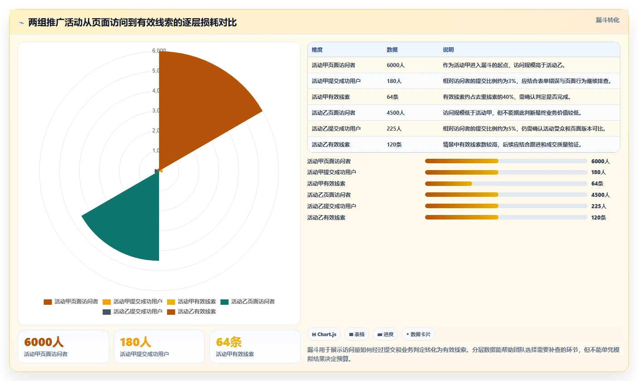Image resolution: width=638 pixels, height=381 pixels.
Task: Click the progress bar for 活动乙页面访问者
Action: tap(506, 195)
